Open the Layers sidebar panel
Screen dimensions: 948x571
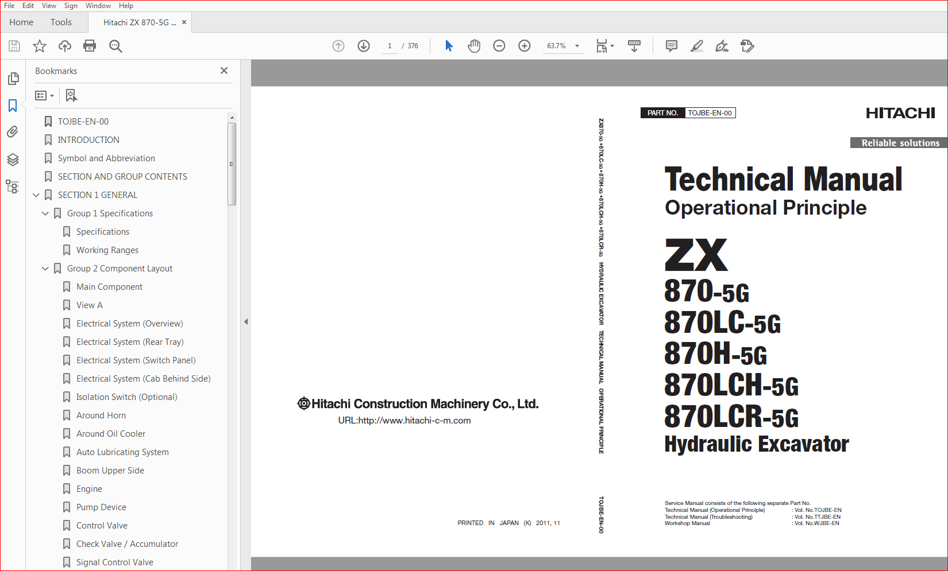click(13, 160)
